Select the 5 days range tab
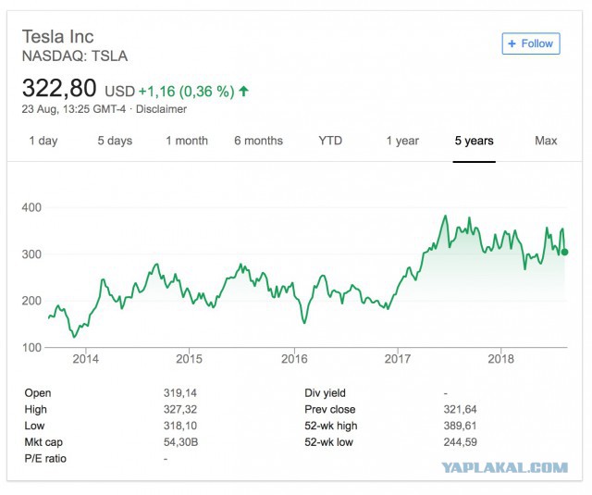This screenshot has width=592, height=495. point(115,141)
